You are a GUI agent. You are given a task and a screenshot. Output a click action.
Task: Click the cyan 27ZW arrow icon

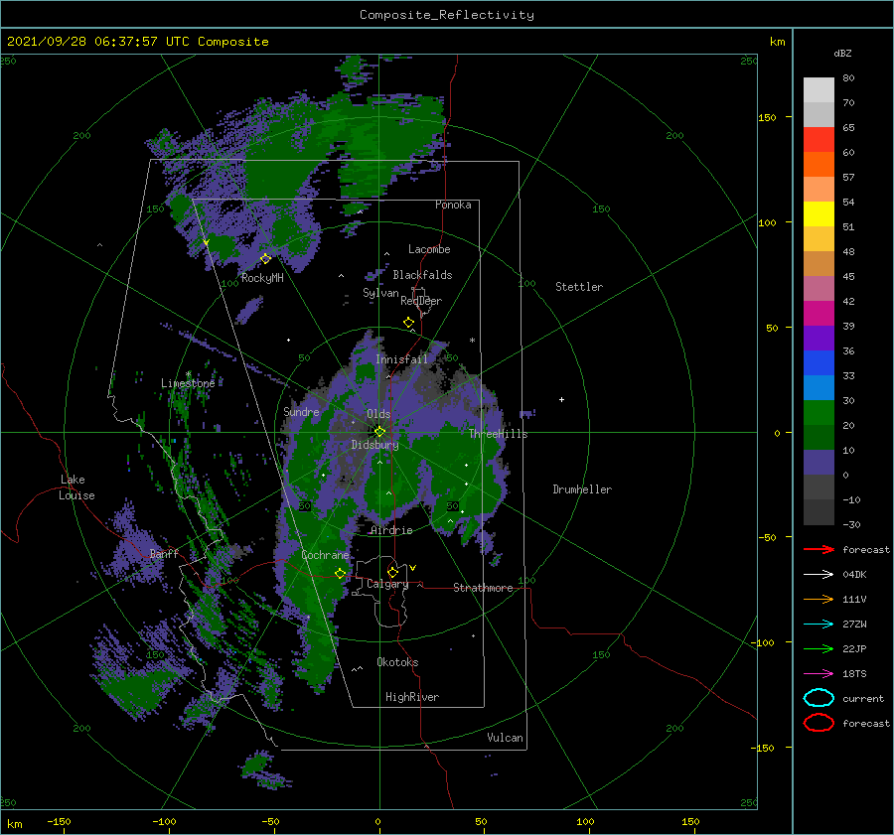click(819, 625)
